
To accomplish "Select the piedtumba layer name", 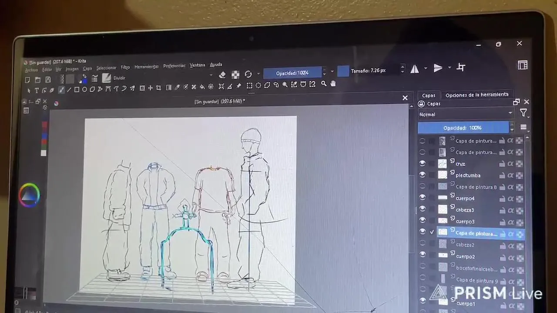I will pyautogui.click(x=468, y=175).
